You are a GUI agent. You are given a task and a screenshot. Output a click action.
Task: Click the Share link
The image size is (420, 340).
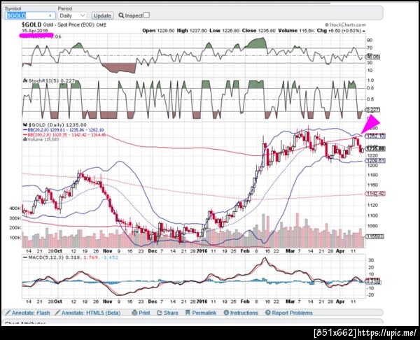pyautogui.click(x=171, y=313)
